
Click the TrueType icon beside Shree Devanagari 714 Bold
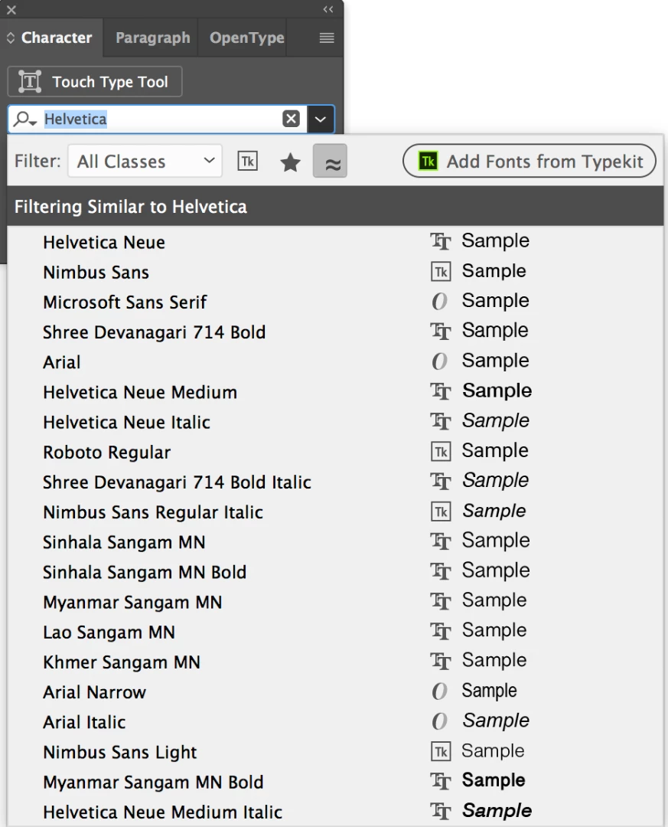[440, 332]
